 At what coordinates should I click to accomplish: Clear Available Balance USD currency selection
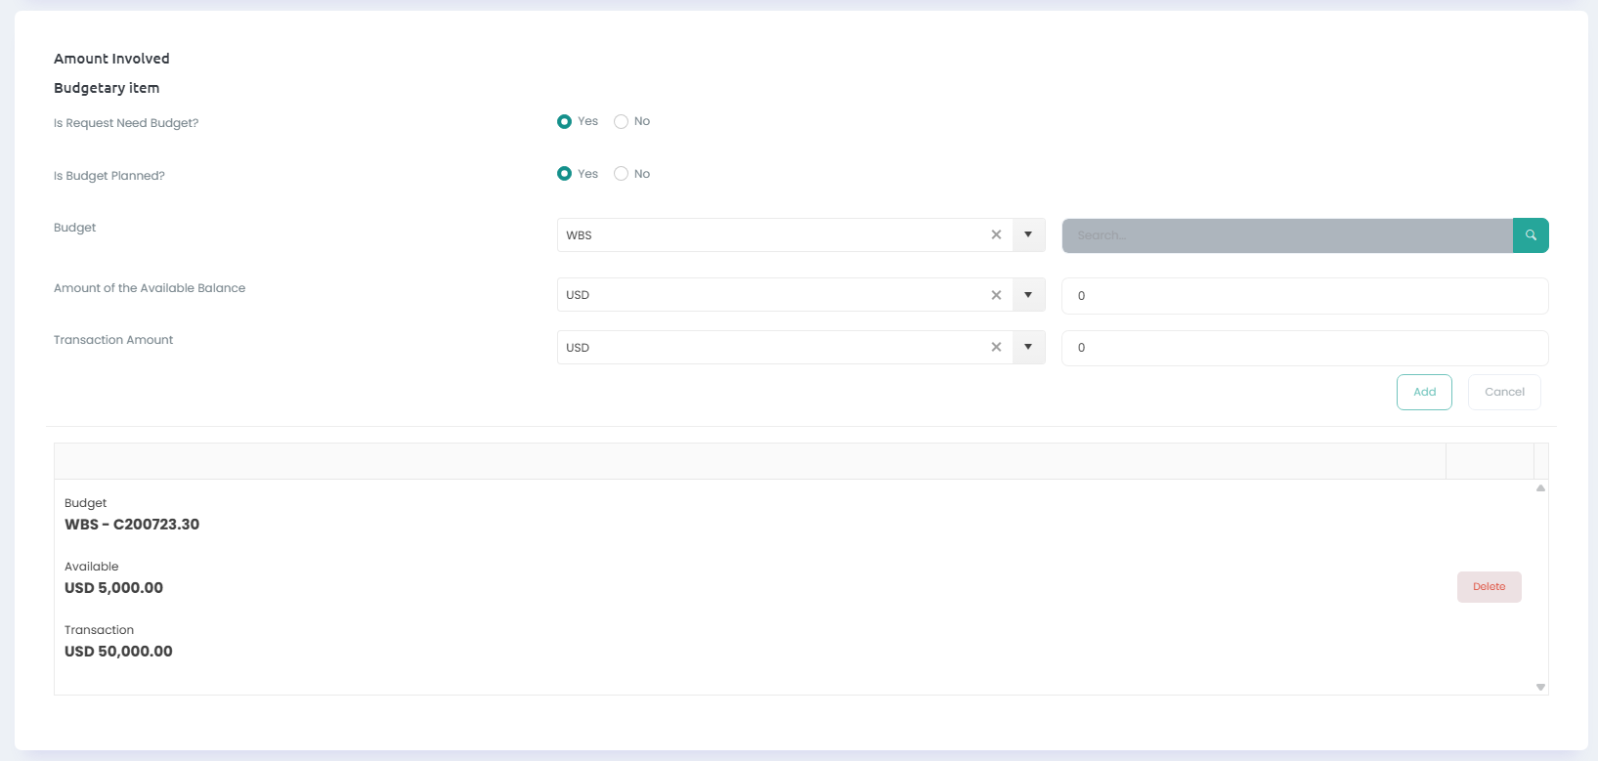[996, 295]
